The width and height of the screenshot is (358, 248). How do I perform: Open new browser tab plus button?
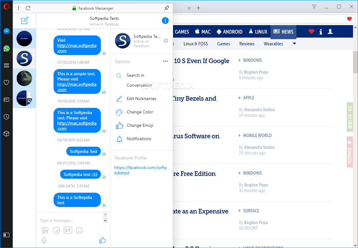(x=198, y=8)
